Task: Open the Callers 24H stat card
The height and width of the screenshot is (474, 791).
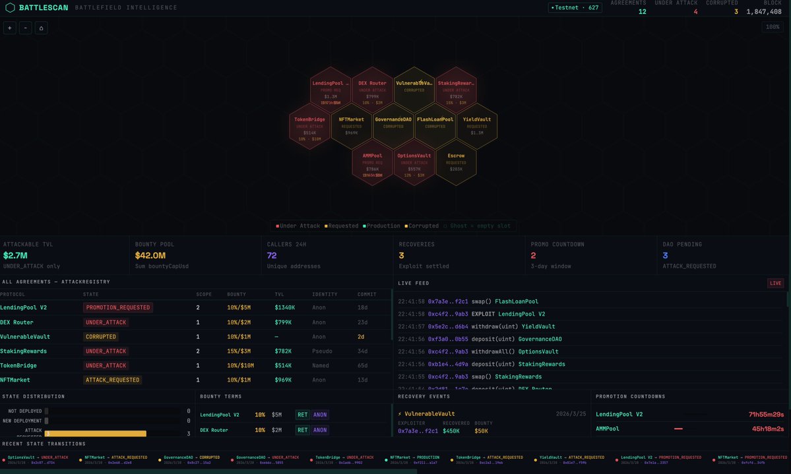Action: tap(328, 255)
